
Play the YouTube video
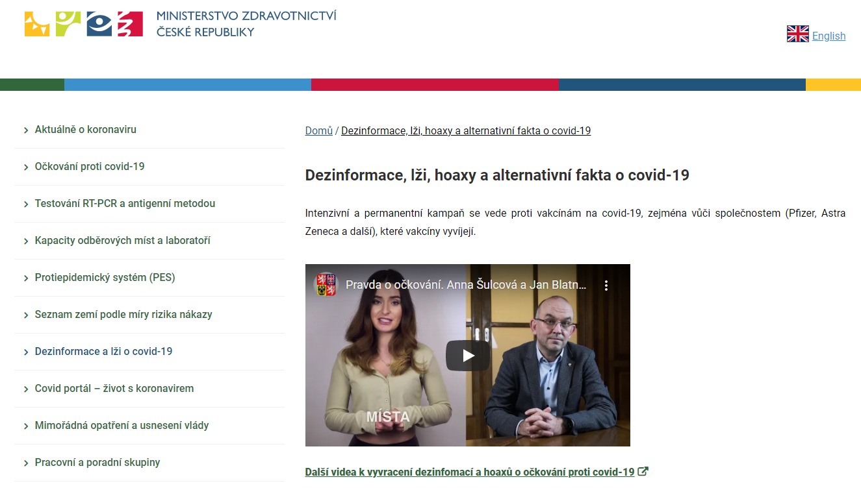(468, 356)
